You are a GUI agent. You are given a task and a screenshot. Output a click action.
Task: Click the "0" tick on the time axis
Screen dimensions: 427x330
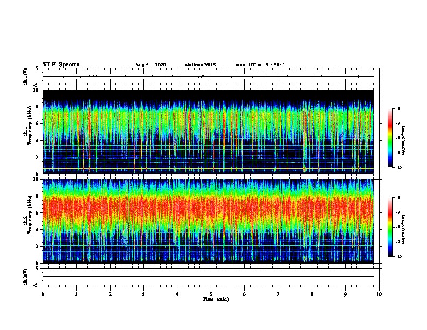coord(43,294)
